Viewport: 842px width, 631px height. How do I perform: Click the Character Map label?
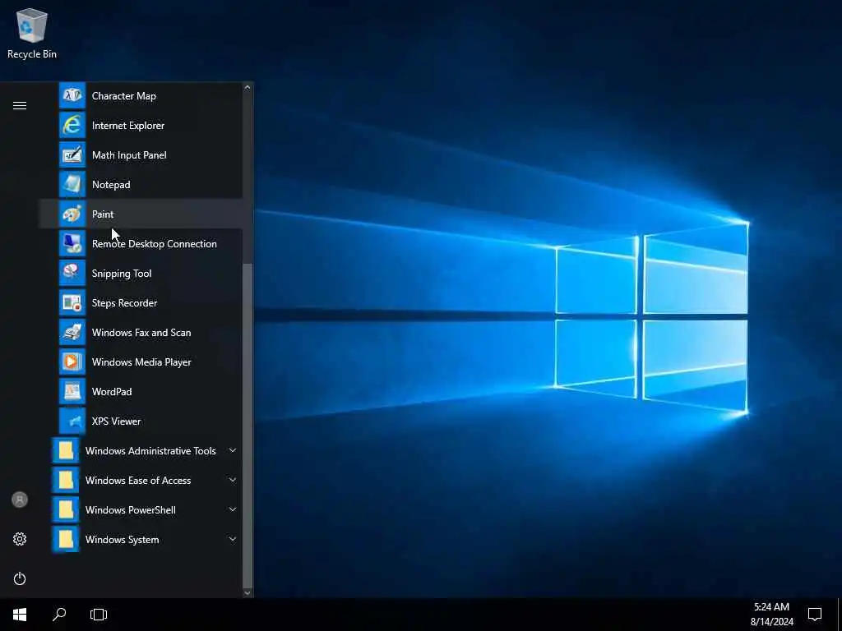click(x=124, y=96)
